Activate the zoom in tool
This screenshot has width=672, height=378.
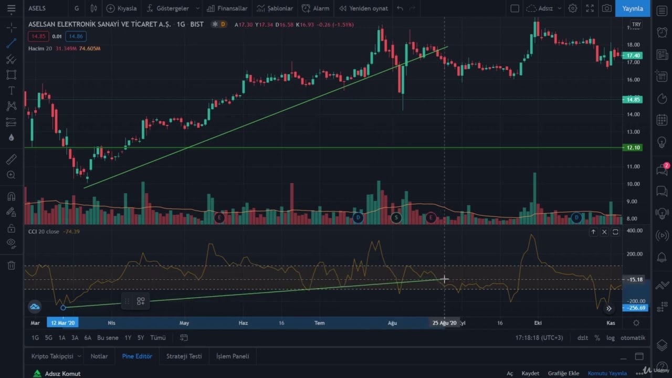pos(11,175)
